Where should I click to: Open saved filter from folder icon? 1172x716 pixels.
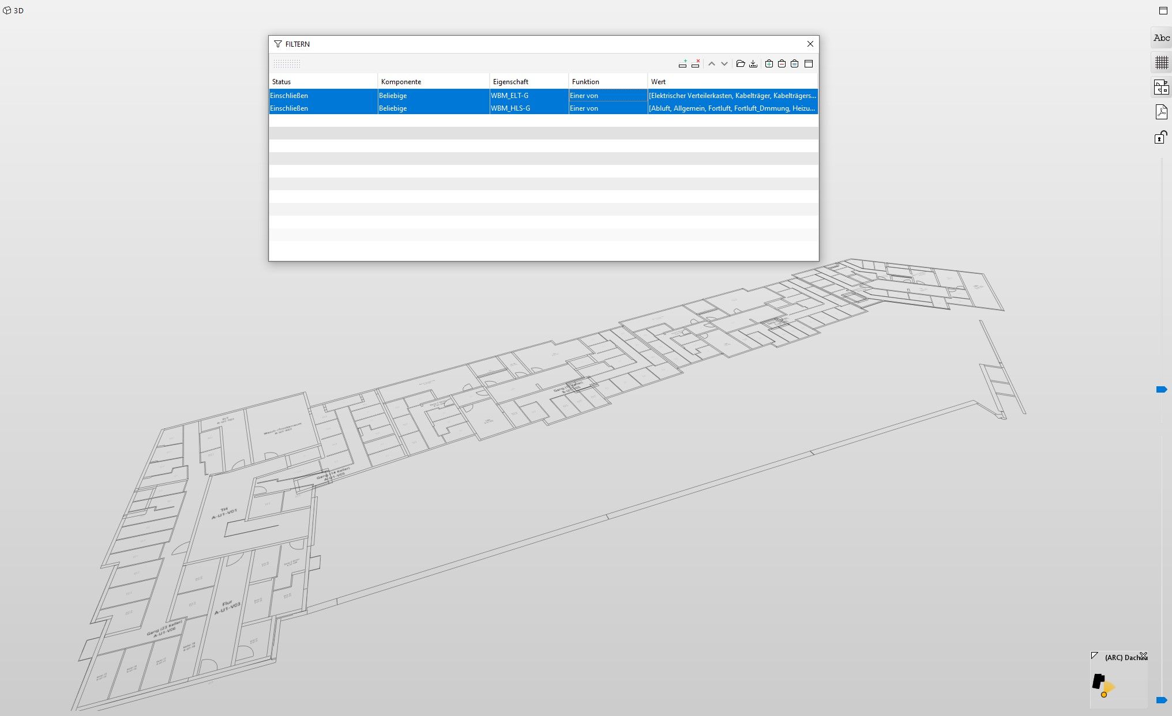pos(741,63)
